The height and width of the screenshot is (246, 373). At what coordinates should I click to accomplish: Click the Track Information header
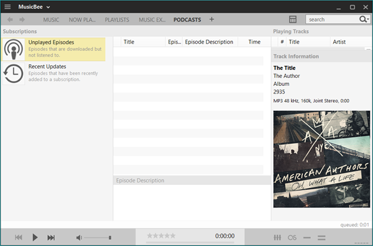click(296, 57)
